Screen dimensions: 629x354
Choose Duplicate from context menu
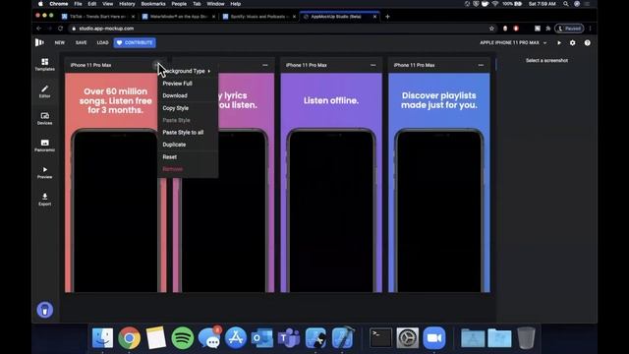pos(188,145)
